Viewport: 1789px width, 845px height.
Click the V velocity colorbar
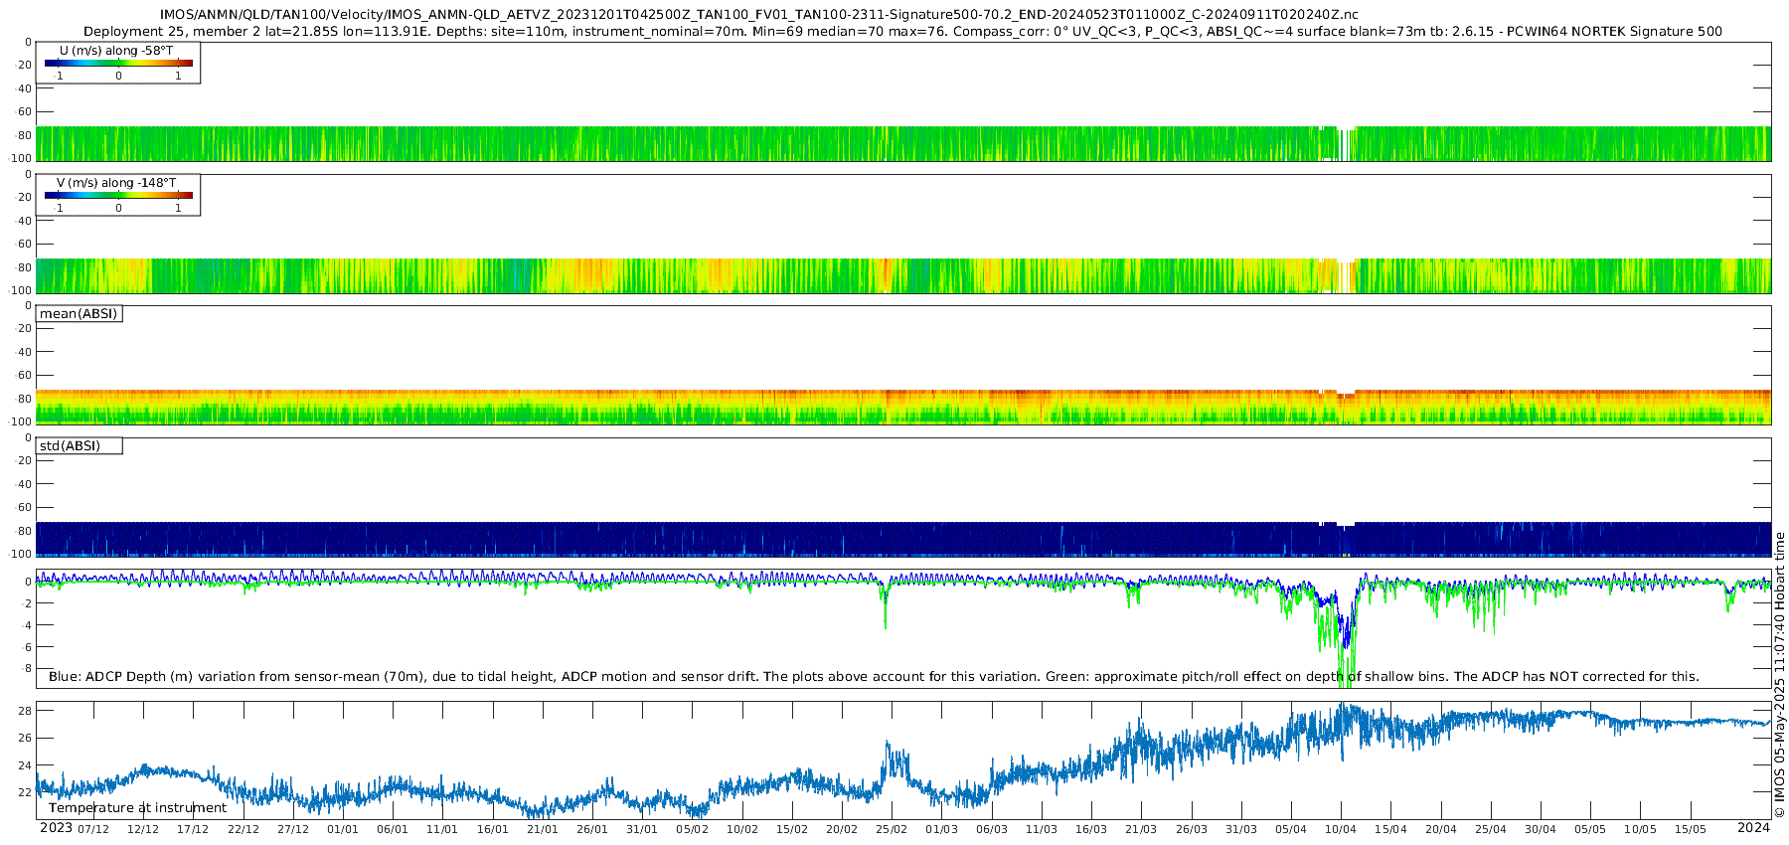(x=118, y=196)
